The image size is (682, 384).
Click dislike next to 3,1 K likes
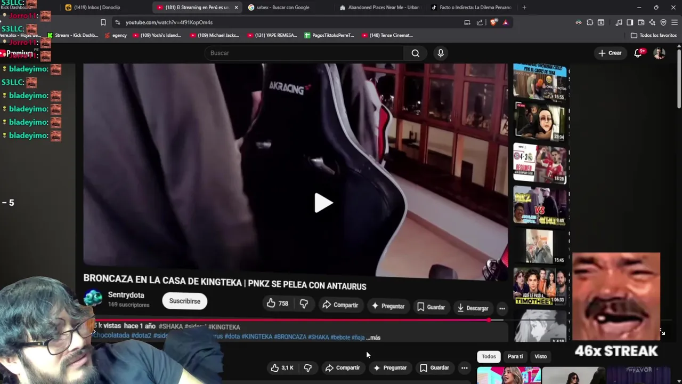point(307,367)
